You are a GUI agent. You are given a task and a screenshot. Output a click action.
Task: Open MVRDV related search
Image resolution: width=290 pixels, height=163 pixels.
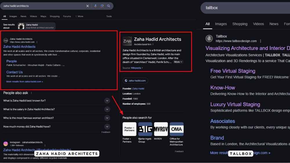[161, 131]
